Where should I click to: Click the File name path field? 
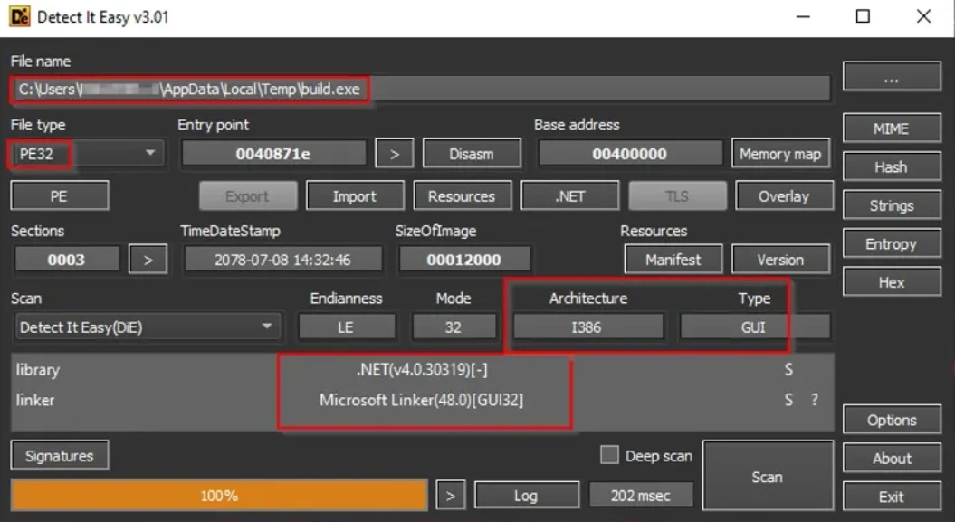(420, 89)
